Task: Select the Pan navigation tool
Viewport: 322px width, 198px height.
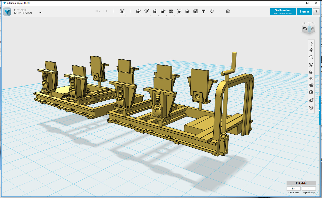Action: click(x=311, y=44)
